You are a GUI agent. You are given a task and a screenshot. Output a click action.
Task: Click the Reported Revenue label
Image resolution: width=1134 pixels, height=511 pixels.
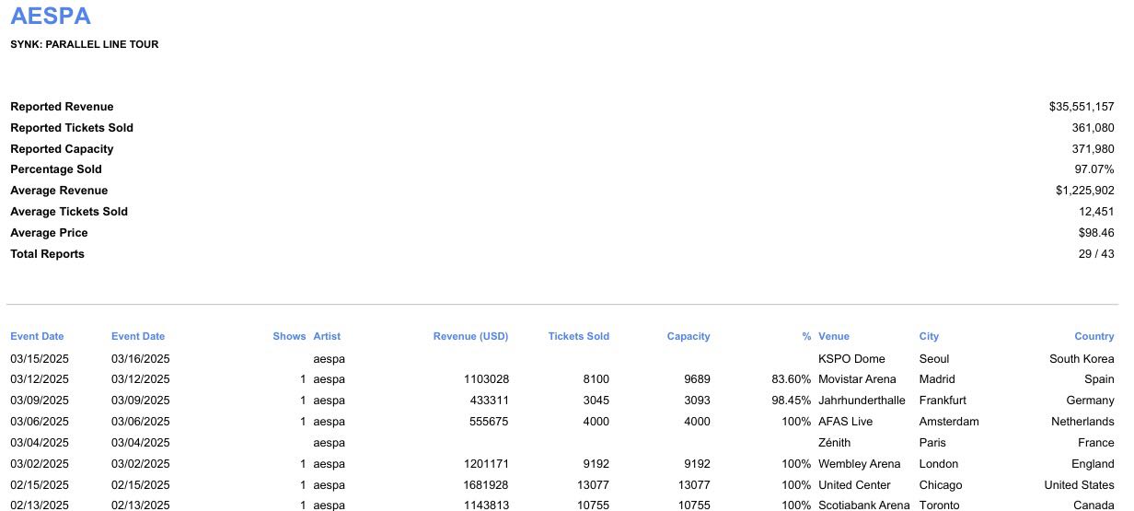[x=62, y=107]
